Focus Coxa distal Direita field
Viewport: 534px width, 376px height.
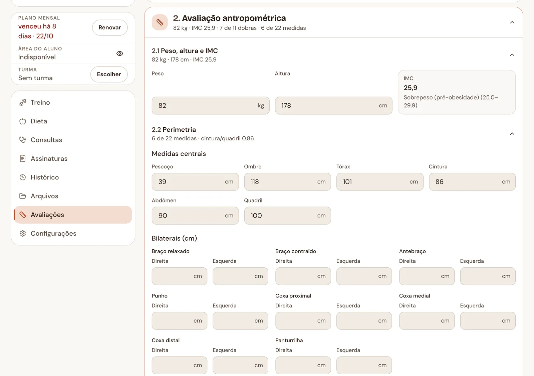[x=180, y=365]
